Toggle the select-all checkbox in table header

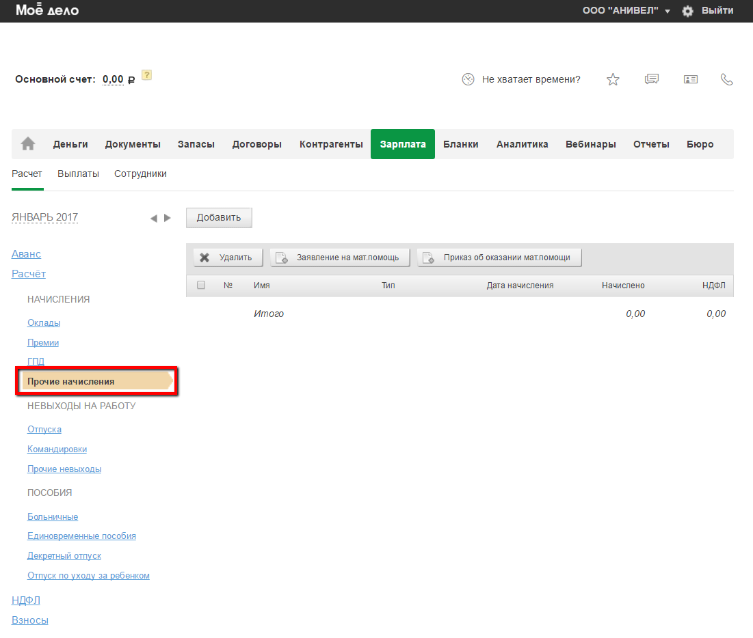[201, 286]
